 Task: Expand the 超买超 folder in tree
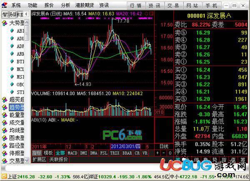tap(5, 100)
